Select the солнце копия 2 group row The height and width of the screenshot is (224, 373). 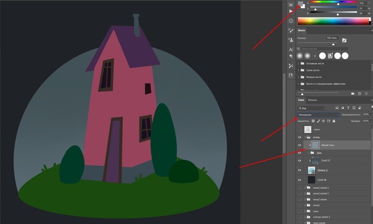334,217
